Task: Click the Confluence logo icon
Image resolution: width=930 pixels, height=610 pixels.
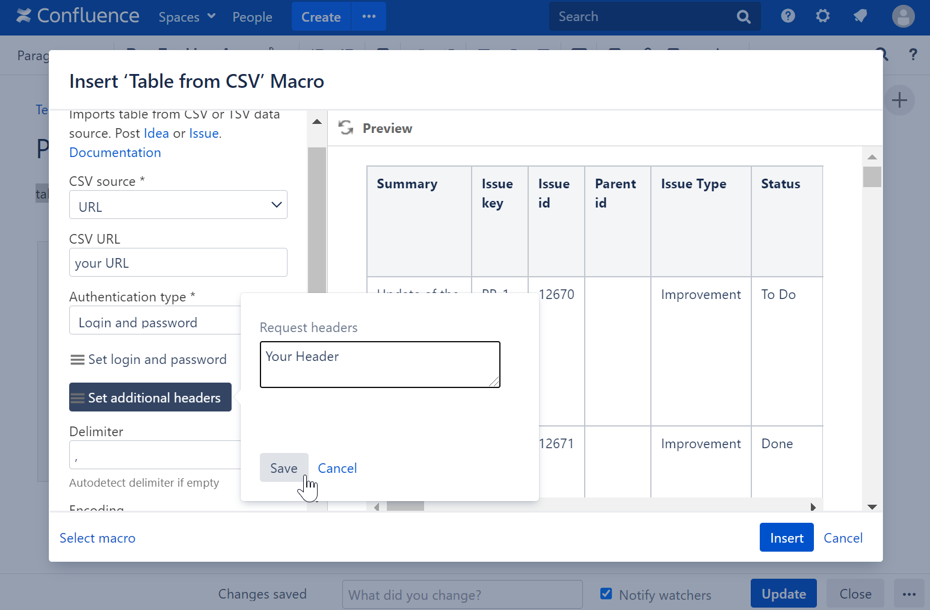Action: click(x=23, y=16)
